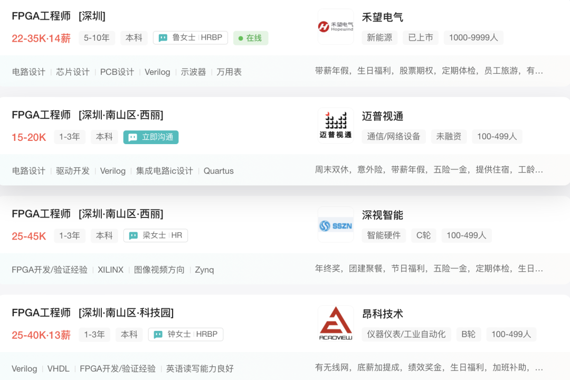Click the Zynq skill tag
Image resolution: width=570 pixels, height=380 pixels.
coord(204,270)
